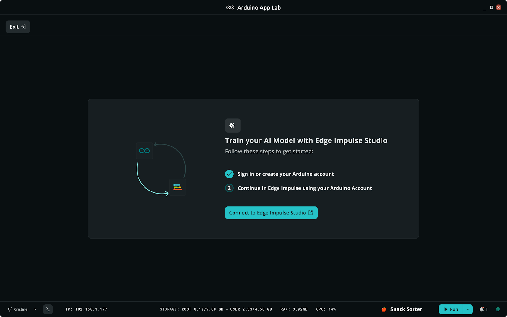Click the apple emoji icon beside Snack Sorter

click(384, 309)
